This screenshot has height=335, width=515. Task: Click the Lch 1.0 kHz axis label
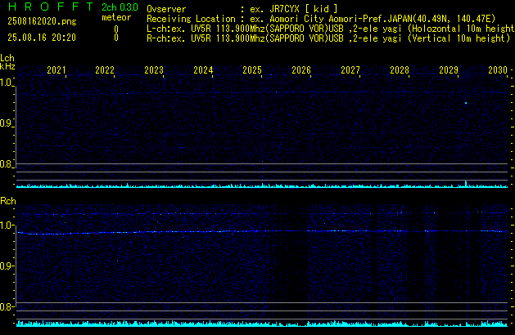click(x=6, y=83)
